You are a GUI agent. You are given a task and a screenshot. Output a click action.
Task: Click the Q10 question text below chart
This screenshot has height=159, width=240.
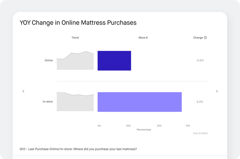pyautogui.click(x=78, y=149)
